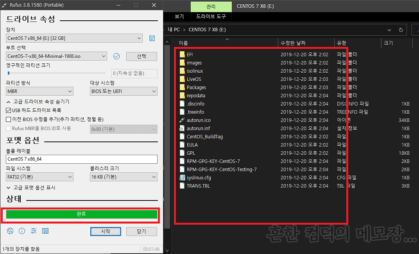Click the 34KB size of autorun.ico

[404, 120]
